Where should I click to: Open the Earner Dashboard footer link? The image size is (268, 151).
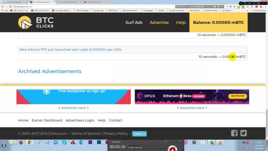[47, 120]
